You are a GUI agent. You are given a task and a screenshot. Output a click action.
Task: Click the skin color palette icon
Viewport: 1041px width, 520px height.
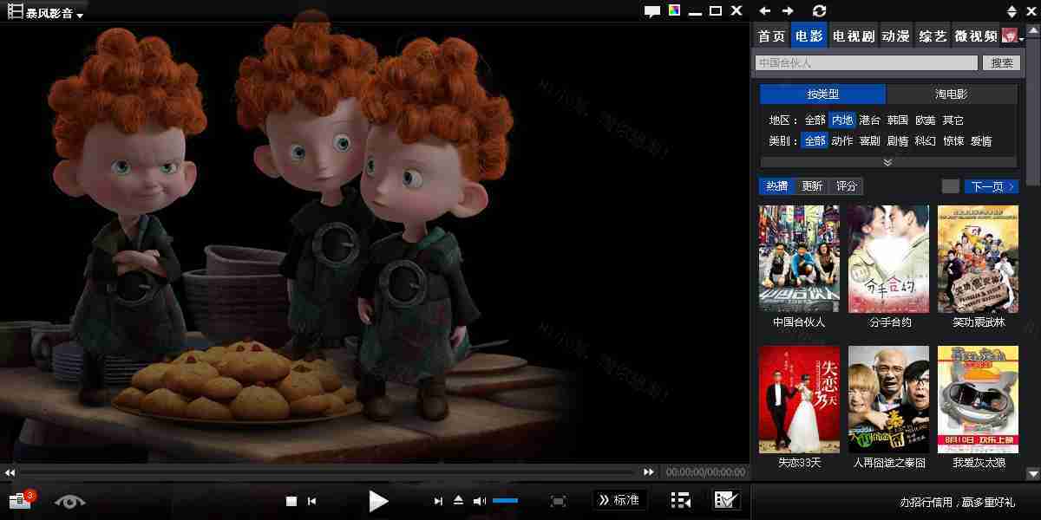point(674,10)
